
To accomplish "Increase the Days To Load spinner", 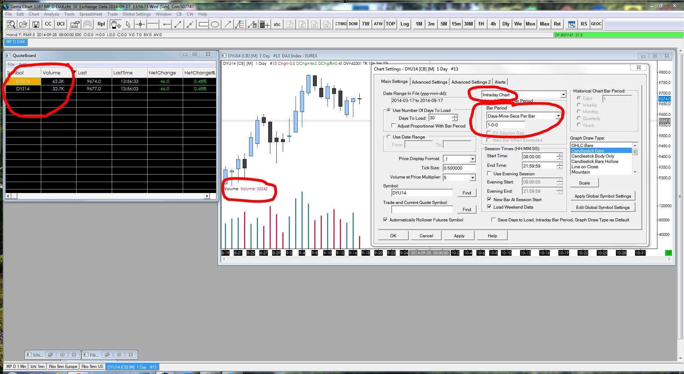I will 454,116.
